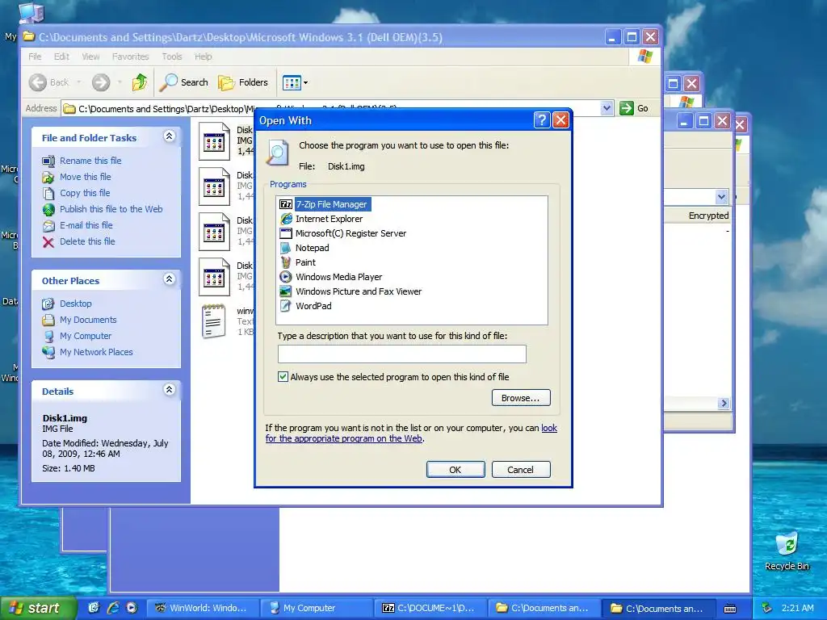Open the Tools menu
The image size is (827, 620).
172,57
